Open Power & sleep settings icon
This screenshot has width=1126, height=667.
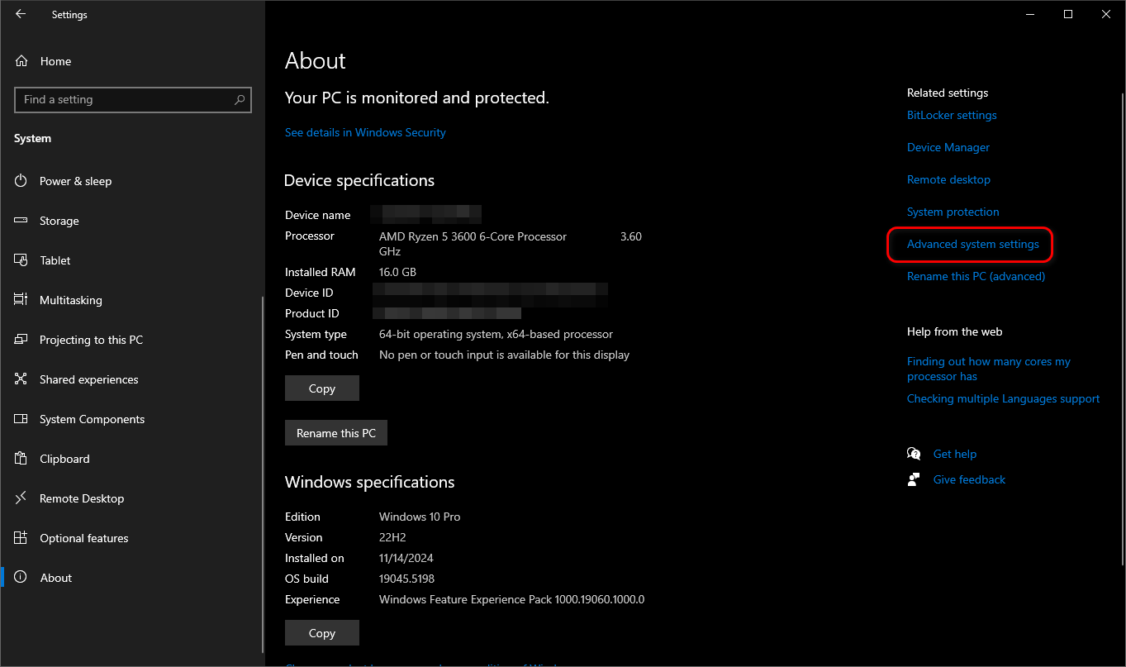pyautogui.click(x=21, y=181)
